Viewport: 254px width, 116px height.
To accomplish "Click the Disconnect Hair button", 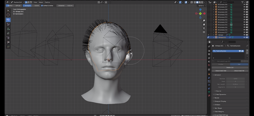I will (221, 71).
